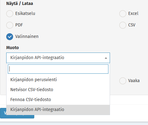Choose the Excel radio button circle

tap(123, 14)
